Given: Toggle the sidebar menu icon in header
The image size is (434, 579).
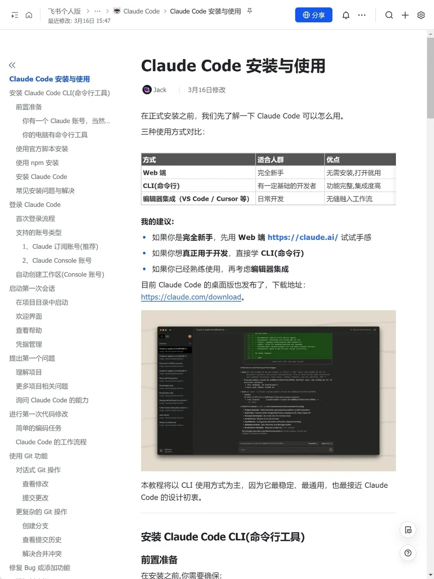Looking at the screenshot, I should pos(15,15).
